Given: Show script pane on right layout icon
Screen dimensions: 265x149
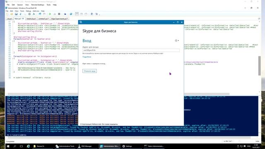Looking at the screenshot, I should [x=82, y=14].
